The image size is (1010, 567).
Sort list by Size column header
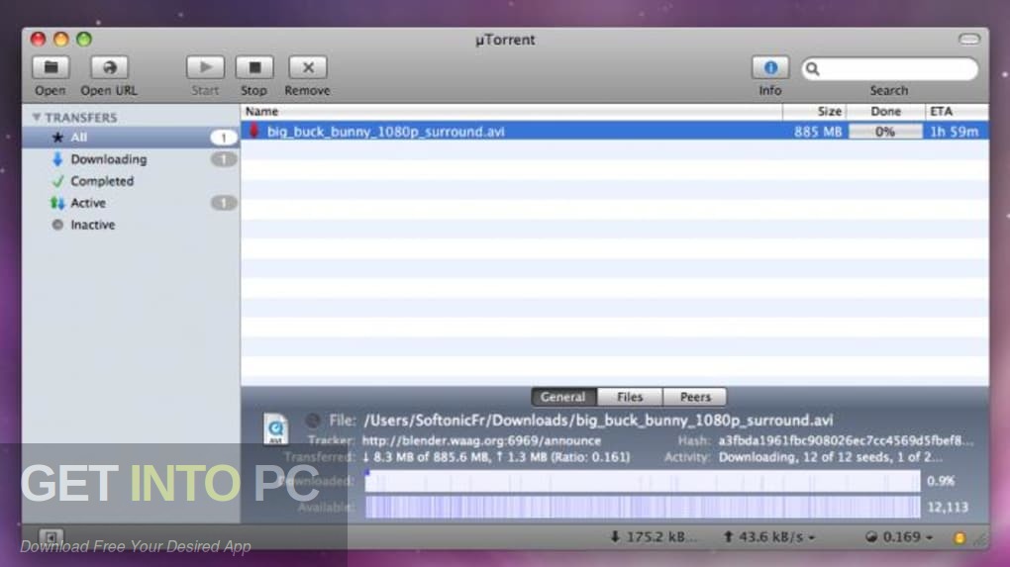tap(815, 112)
